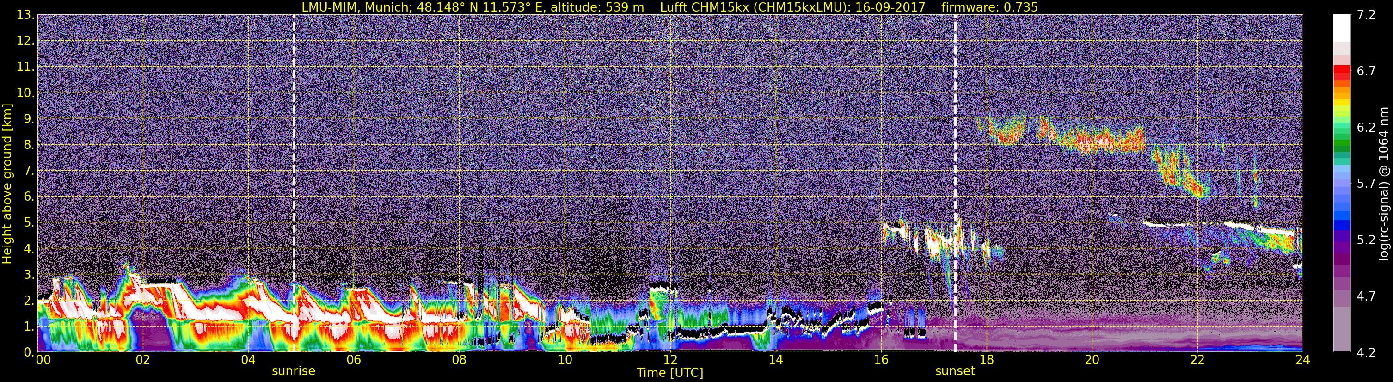Click the '4.' height axis tick label
The height and width of the screenshot is (382, 1393).
28,248
